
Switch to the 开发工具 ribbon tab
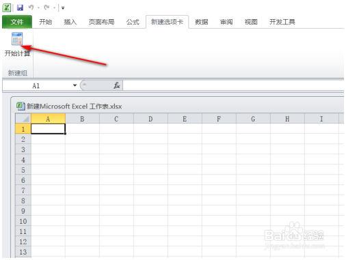point(282,22)
